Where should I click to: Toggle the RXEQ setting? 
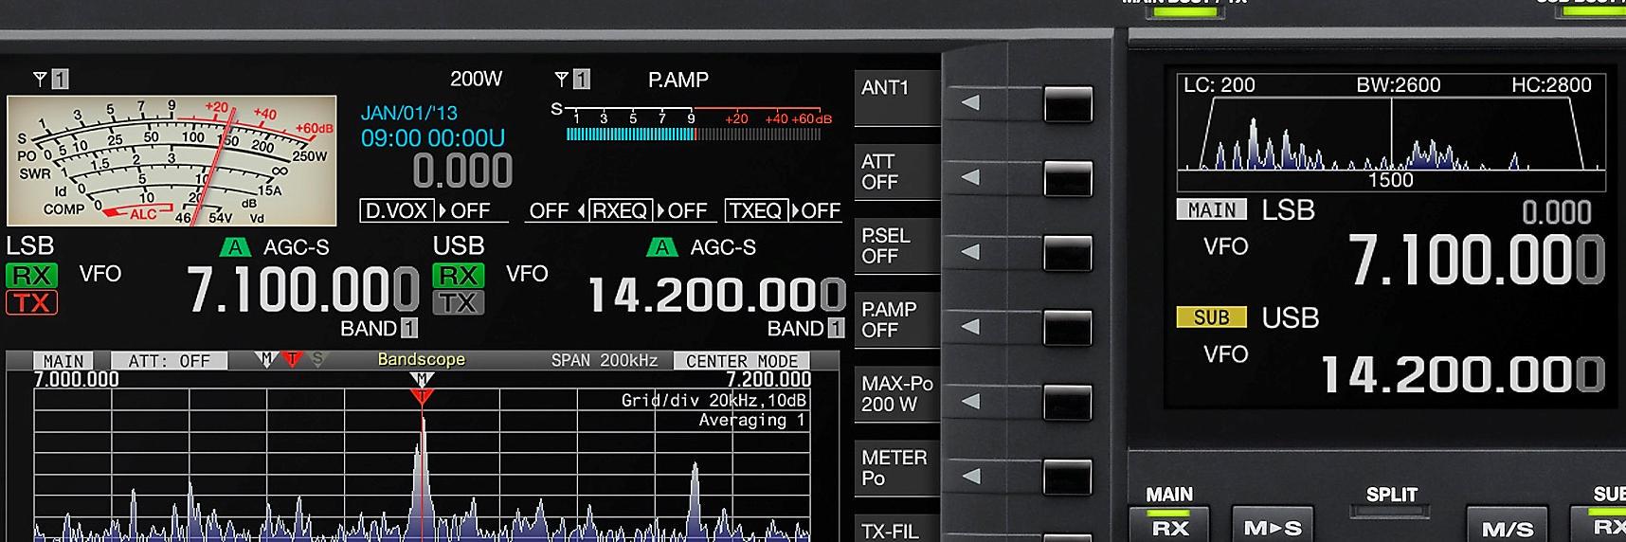coord(619,210)
